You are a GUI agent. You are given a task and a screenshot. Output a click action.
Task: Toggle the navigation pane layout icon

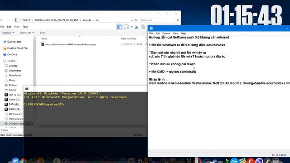(120, 27)
